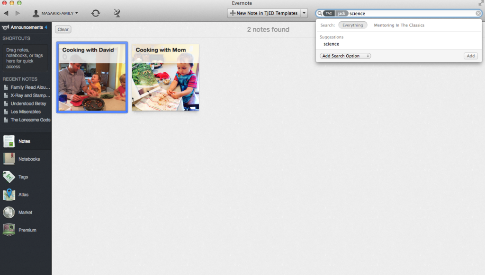Clear the search field with X
This screenshot has height=275, width=485.
[x=478, y=13]
